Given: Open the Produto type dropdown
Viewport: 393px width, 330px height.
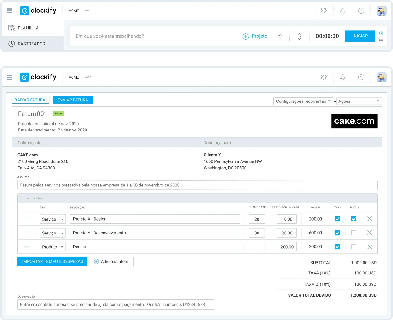Looking at the screenshot, I should pyautogui.click(x=52, y=247).
